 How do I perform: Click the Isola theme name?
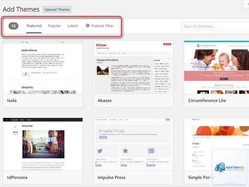(x=12, y=100)
